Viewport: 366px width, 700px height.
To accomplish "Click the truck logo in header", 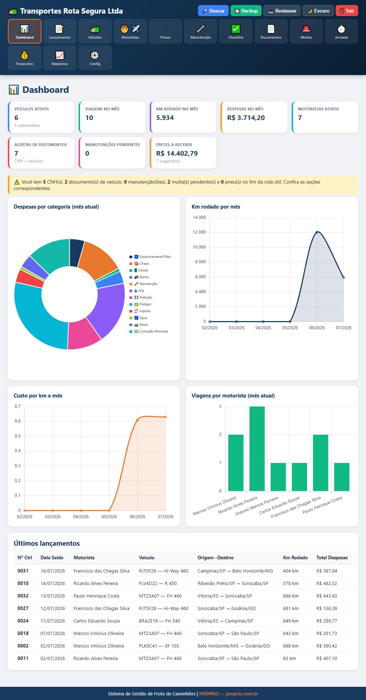I will pos(13,11).
